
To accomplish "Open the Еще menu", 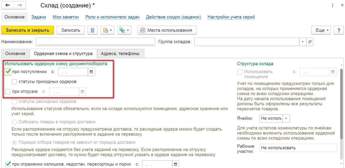I will (x=321, y=30).
